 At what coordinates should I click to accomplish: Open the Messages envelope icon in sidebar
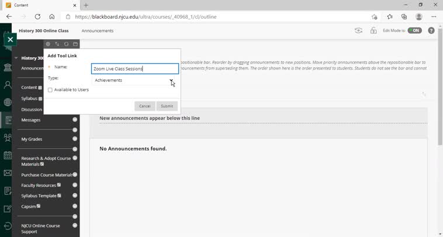pyautogui.click(x=8, y=173)
